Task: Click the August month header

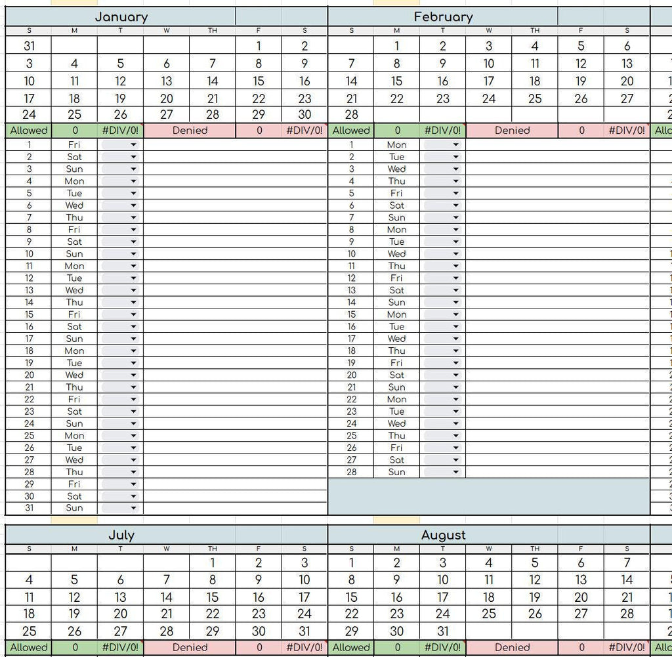Action: point(443,535)
